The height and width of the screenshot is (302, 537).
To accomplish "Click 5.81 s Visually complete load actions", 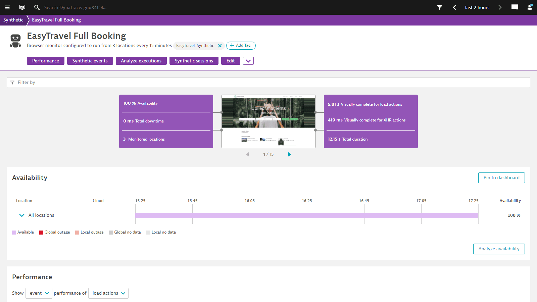I will 365,104.
